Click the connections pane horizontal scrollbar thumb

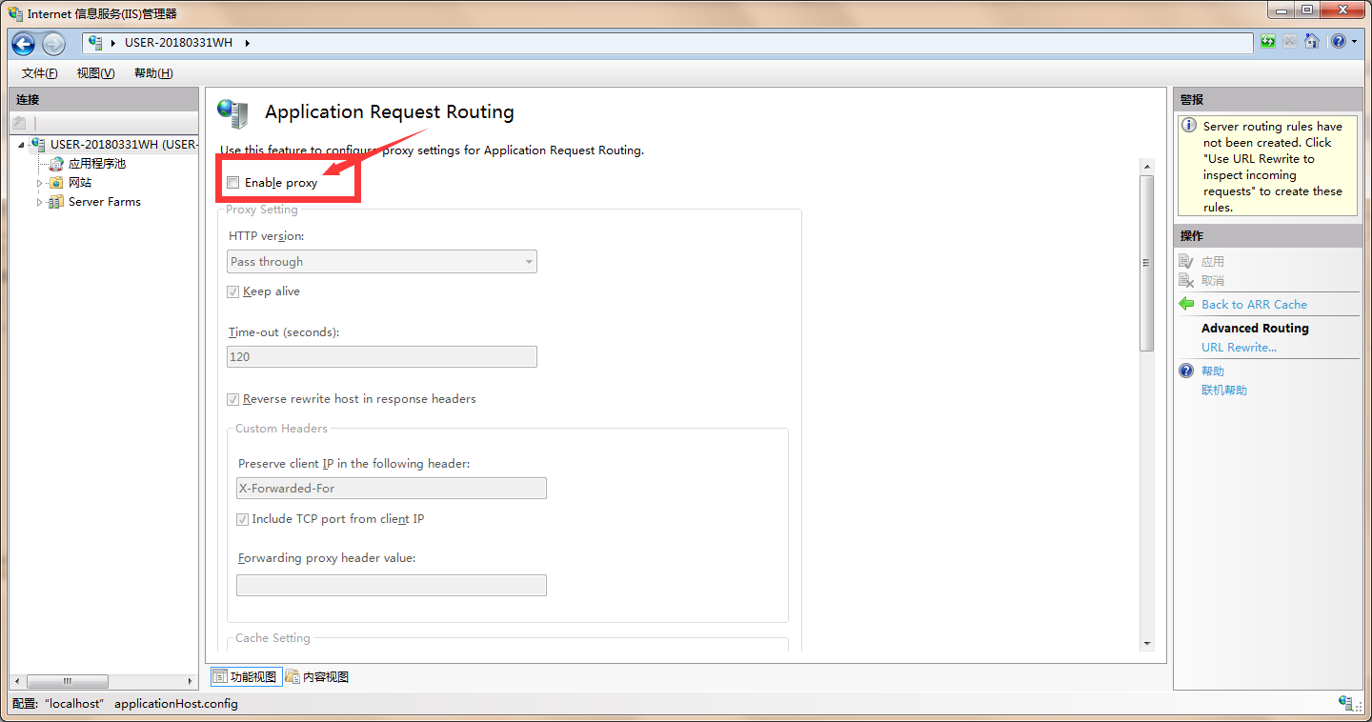(67, 681)
